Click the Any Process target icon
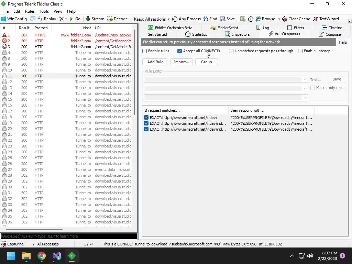352x264 pixels. 175,19
